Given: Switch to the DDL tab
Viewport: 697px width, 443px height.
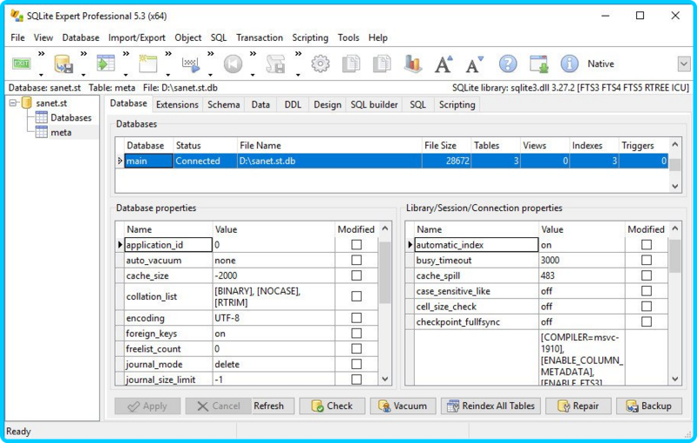Looking at the screenshot, I should click(x=293, y=105).
